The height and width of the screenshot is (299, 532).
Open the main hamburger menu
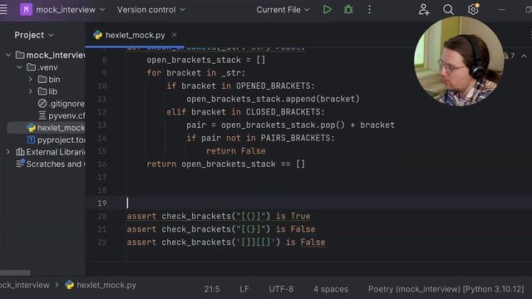tap(3, 9)
